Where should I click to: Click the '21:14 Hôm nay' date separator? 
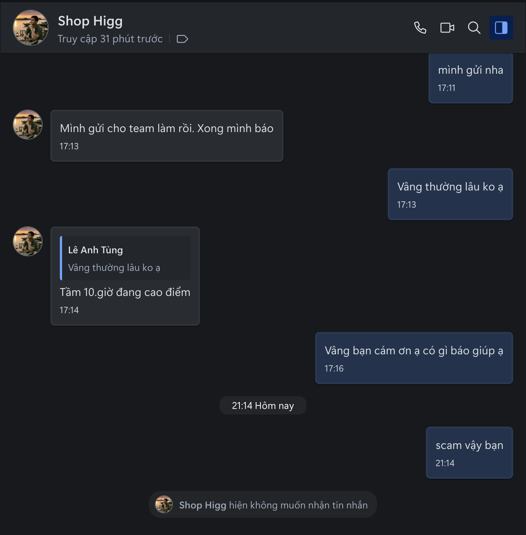263,406
